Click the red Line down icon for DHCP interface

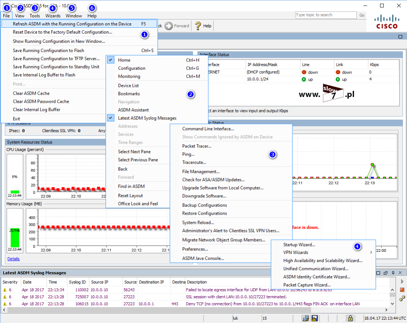click(x=304, y=72)
